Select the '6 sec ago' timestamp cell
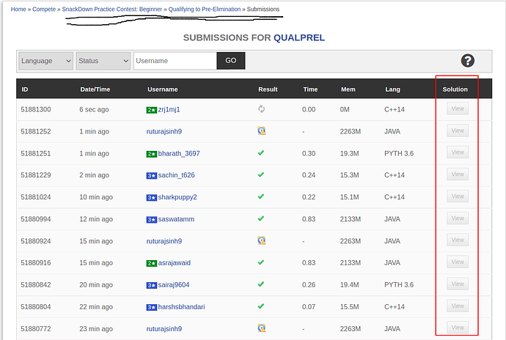Viewport: 506px width, 340px height. tap(94, 109)
